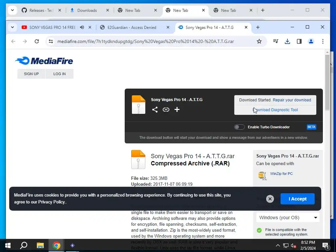Open Releases tab in back window
This screenshot has height=252, width=336.
[41, 10]
